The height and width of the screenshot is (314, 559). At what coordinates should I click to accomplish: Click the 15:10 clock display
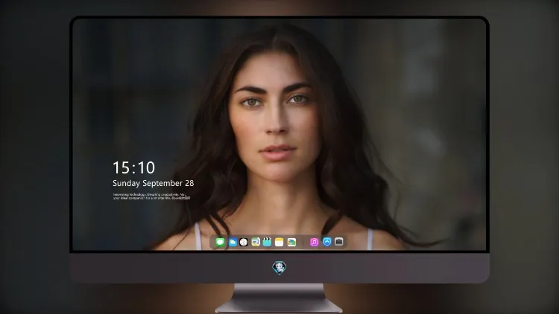(133, 167)
